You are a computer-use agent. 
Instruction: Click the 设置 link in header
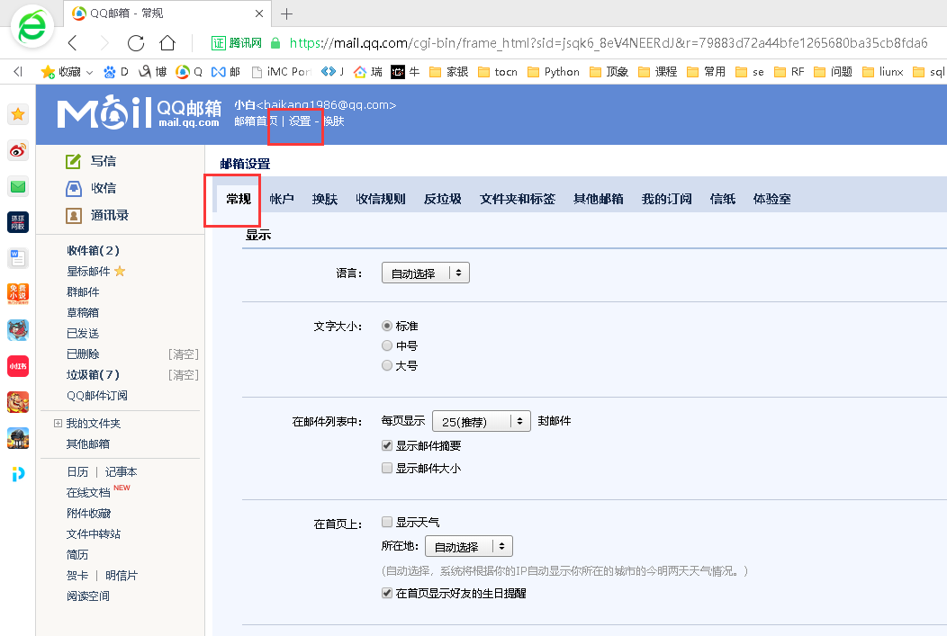(300, 121)
